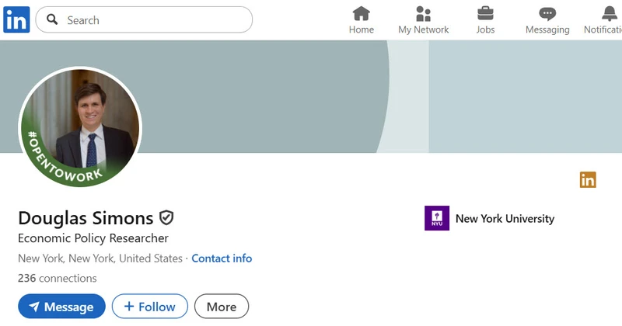Open the Notifications bell icon

(x=610, y=13)
